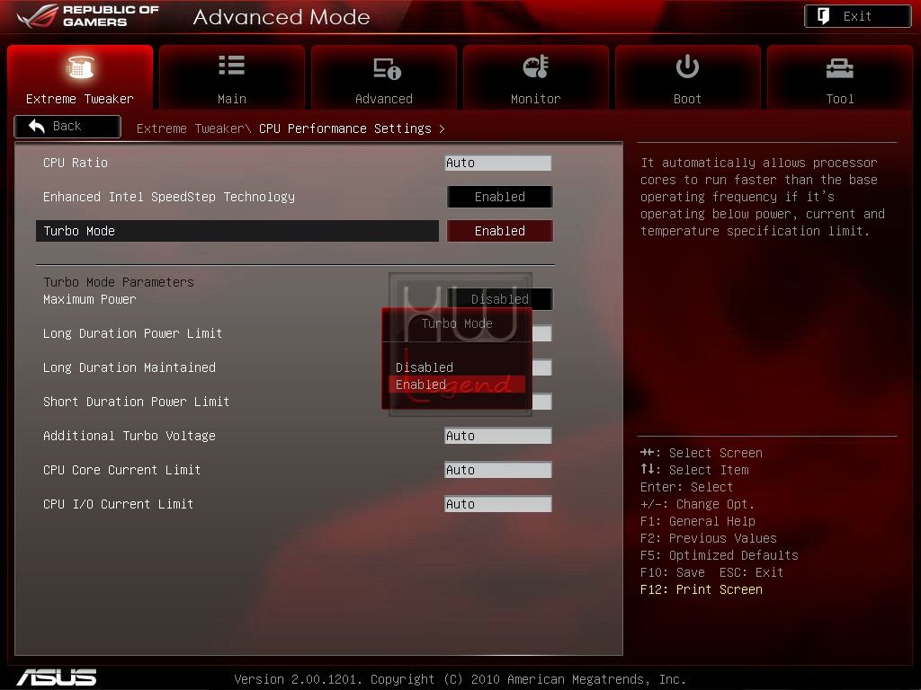
Task: Click the F2: Previous Values hint
Action: (709, 539)
